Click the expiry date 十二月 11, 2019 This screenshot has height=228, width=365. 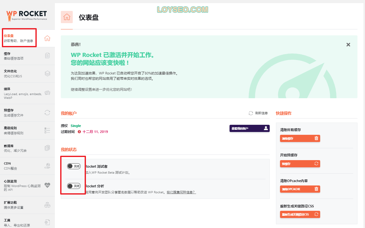point(95,132)
